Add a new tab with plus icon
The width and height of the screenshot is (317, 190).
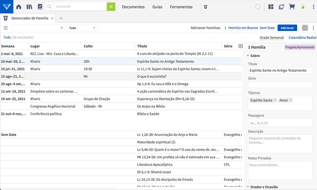click(x=61, y=18)
